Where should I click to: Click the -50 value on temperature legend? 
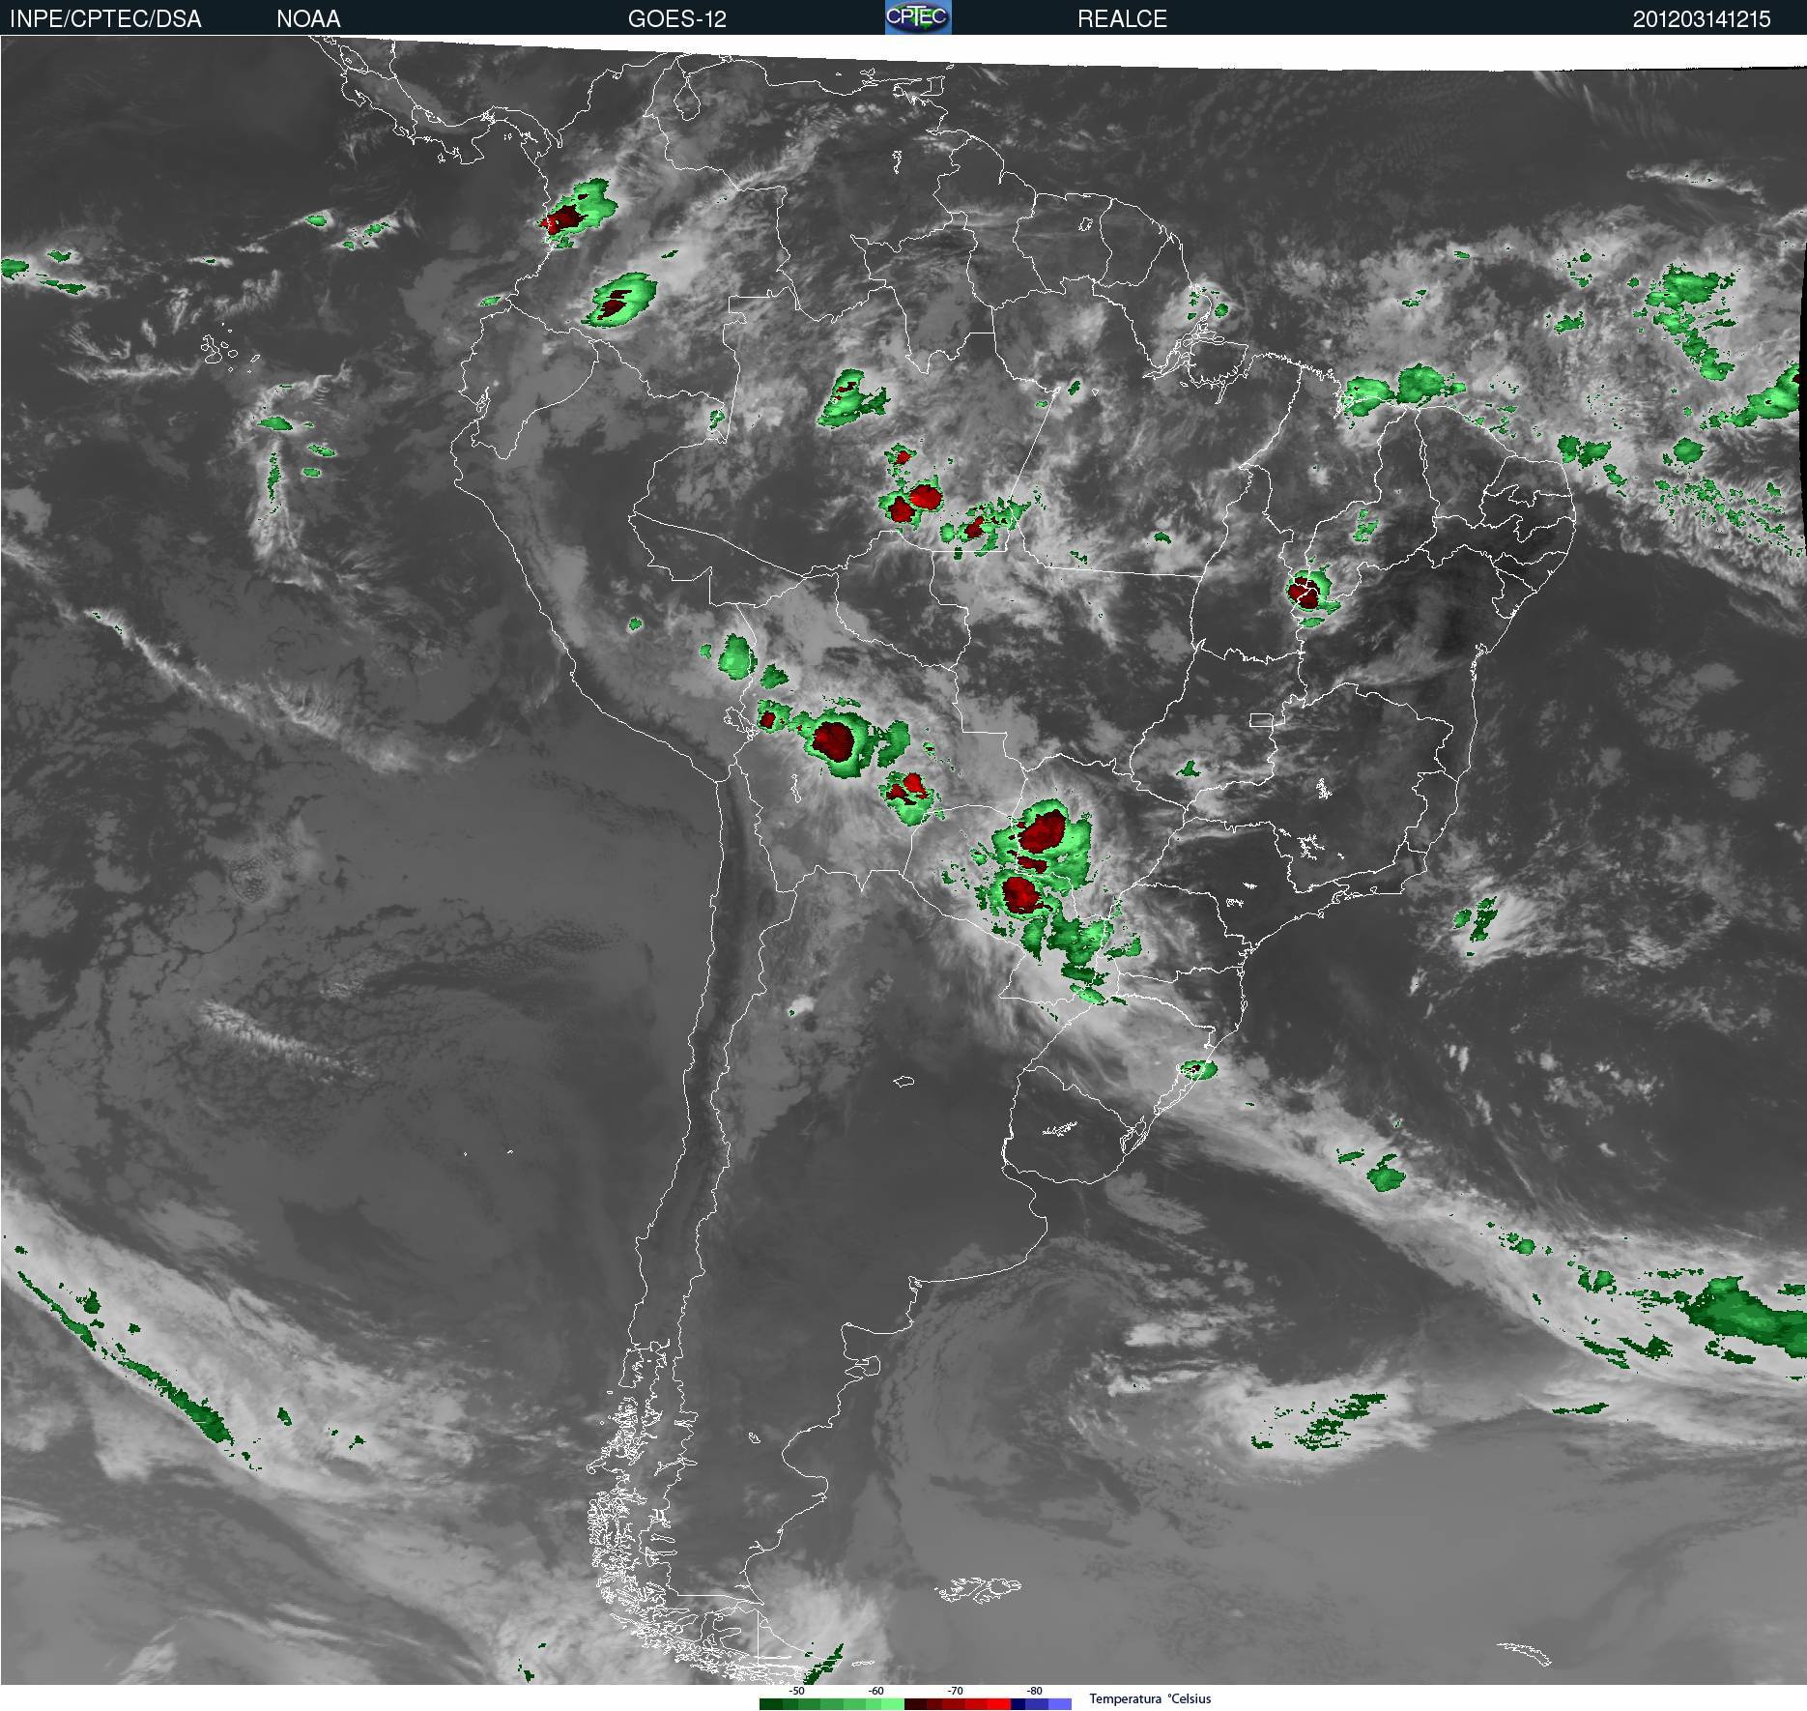796,1691
